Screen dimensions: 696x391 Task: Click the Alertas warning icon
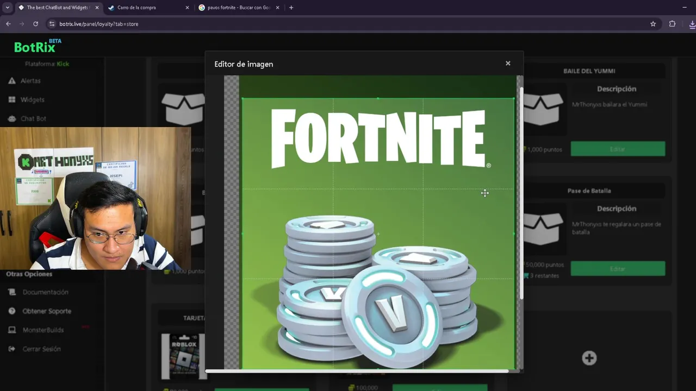pos(11,80)
